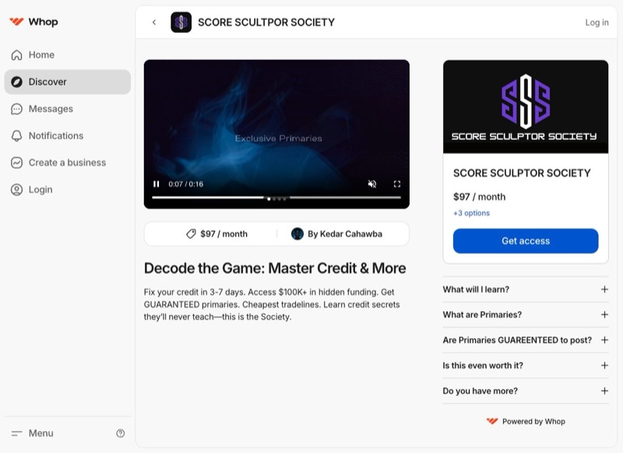Click the Whop logo at top left
This screenshot has width=623, height=453.
click(33, 21)
